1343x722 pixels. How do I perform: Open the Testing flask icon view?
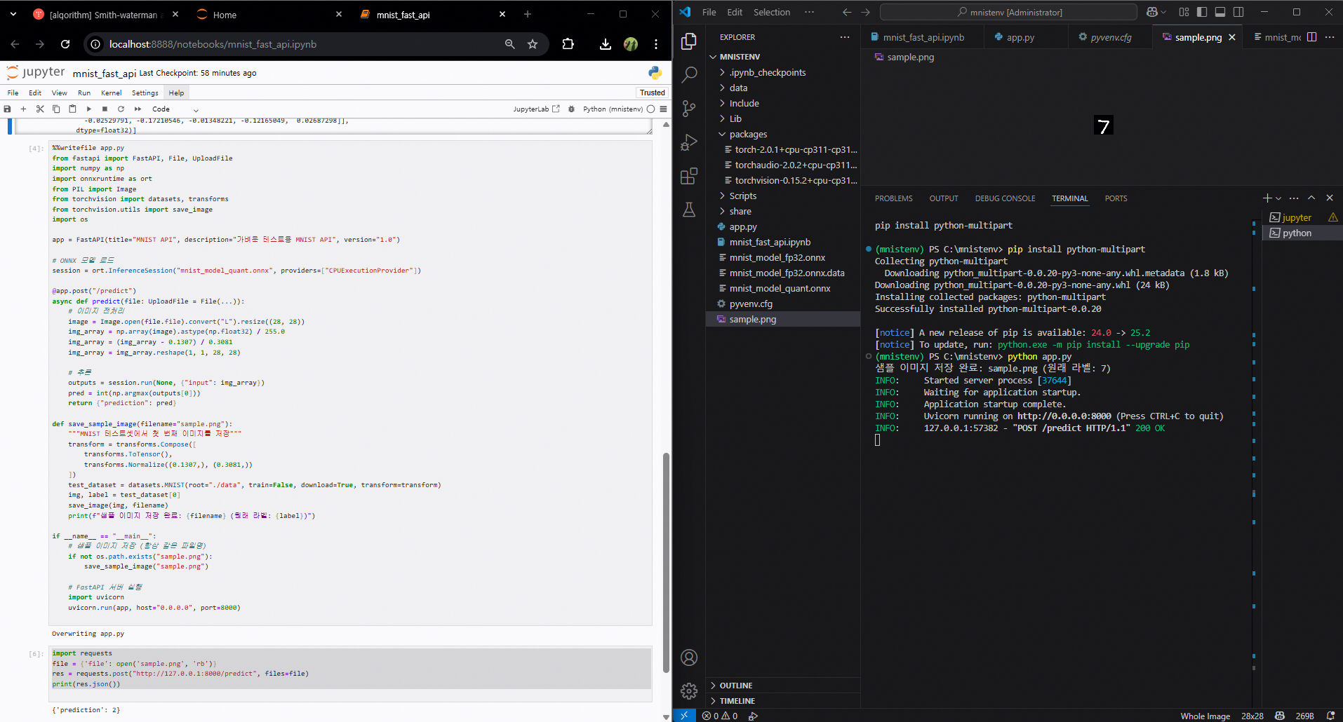coord(689,210)
